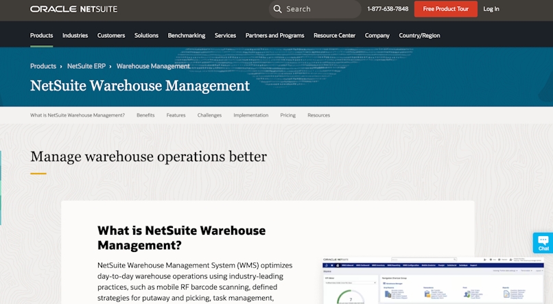Open the Chat widget icon
The height and width of the screenshot is (304, 553).
(x=543, y=243)
